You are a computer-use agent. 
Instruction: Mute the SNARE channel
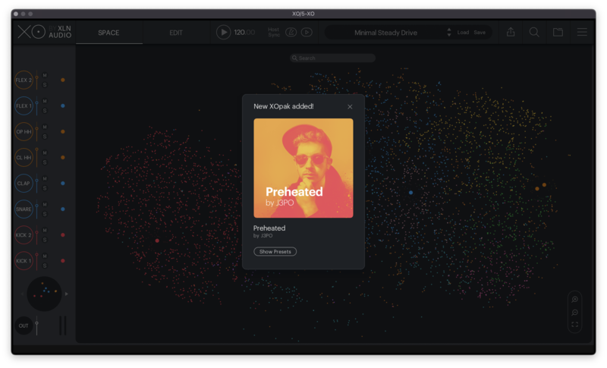(x=45, y=205)
